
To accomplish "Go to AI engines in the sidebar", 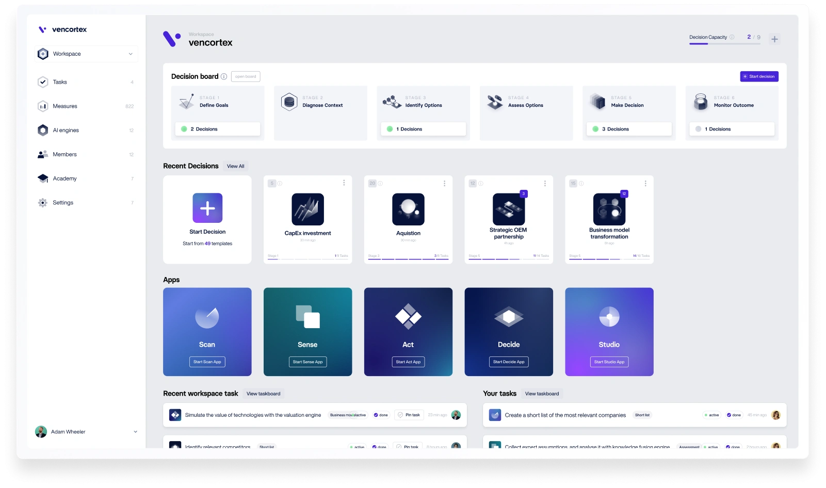I will [66, 131].
